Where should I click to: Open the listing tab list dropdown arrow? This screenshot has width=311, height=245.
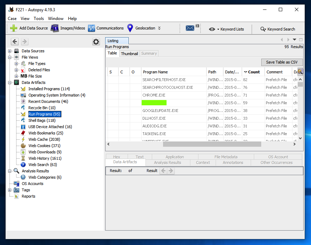click(x=295, y=40)
